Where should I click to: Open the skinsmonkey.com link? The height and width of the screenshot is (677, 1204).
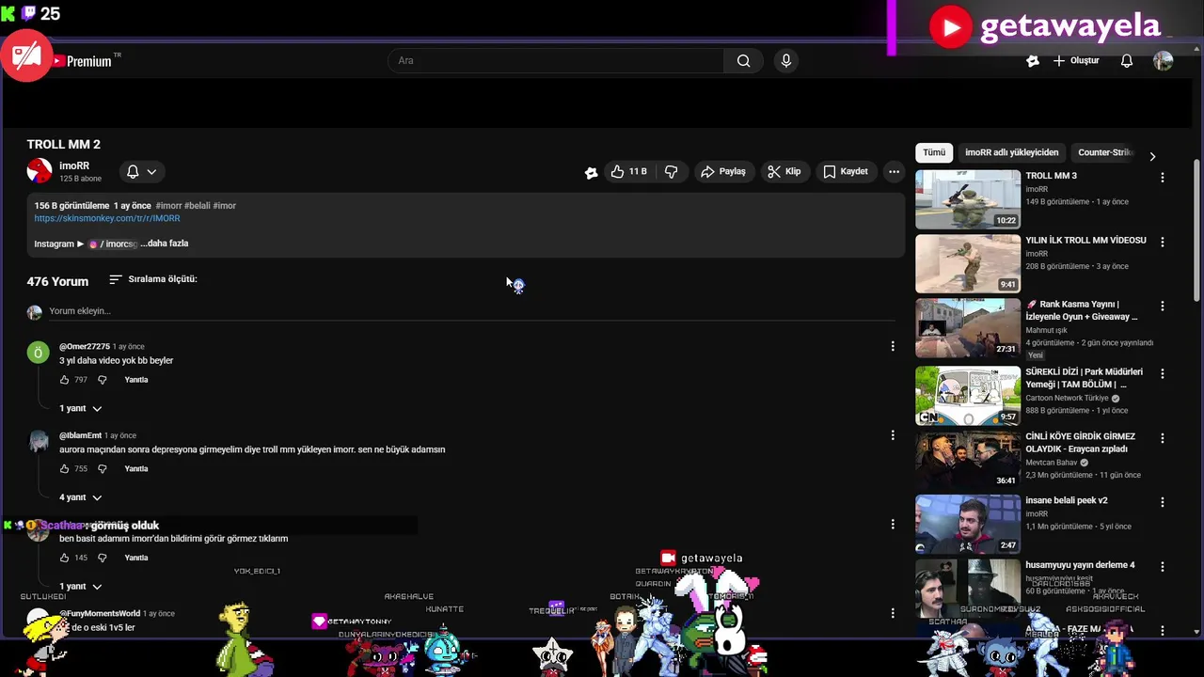107,218
